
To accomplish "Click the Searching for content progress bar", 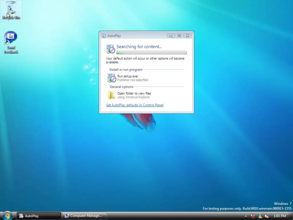I will click(x=152, y=53).
